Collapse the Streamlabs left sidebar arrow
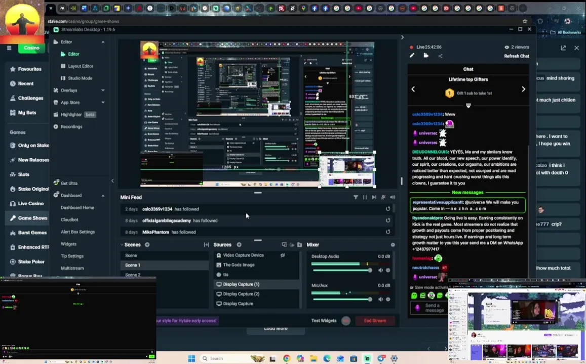The image size is (586, 364). tap(112, 181)
